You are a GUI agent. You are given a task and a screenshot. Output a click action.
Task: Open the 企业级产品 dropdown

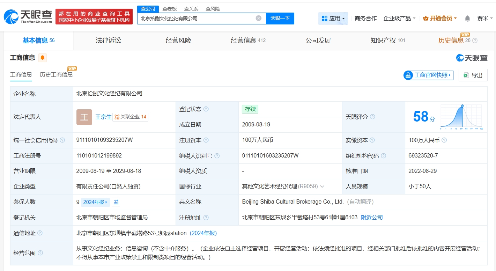coord(399,19)
